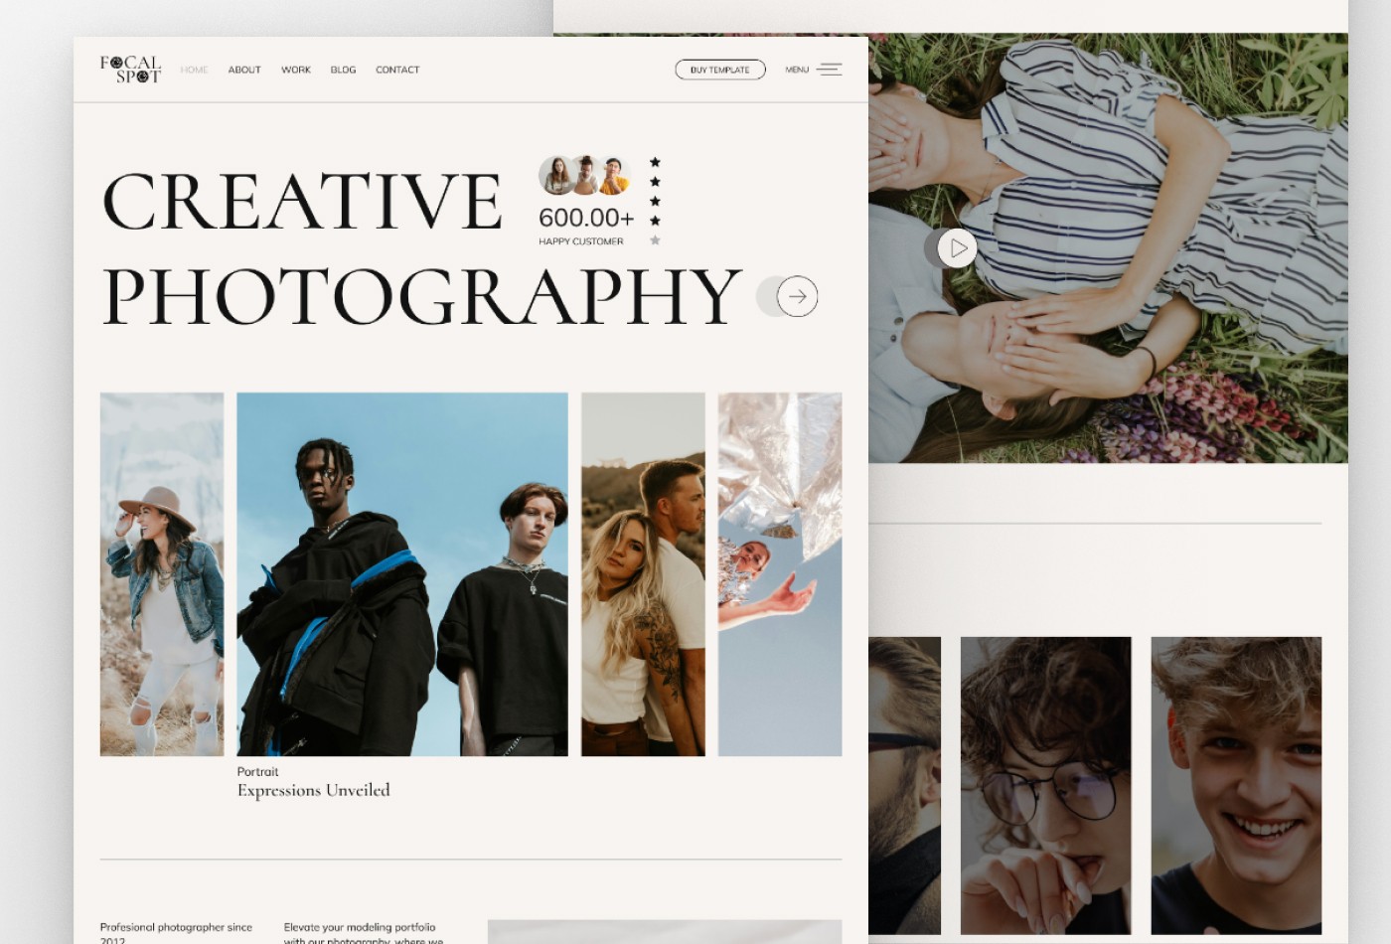Viewport: 1391px width, 944px height.
Task: Click the blonde woman couple photo thumbnail
Action: pos(642,574)
